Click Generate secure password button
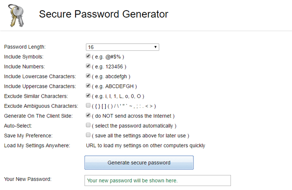Screen dimensions: 292x190 139,163
